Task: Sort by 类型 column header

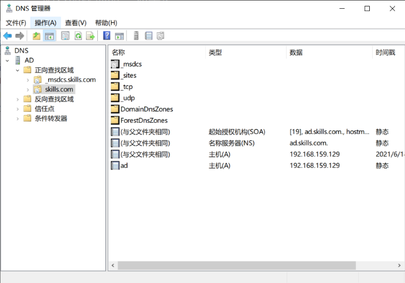Action: click(x=246, y=53)
